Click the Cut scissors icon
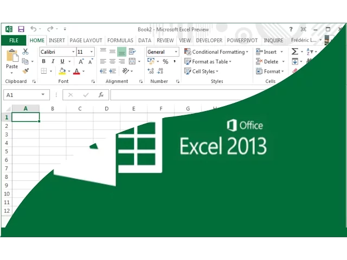347x260 pixels. click(x=25, y=52)
